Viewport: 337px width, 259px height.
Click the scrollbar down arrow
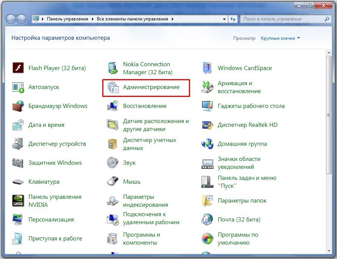coord(329,251)
